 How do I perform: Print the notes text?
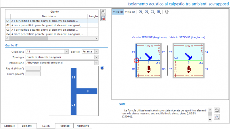217,110
